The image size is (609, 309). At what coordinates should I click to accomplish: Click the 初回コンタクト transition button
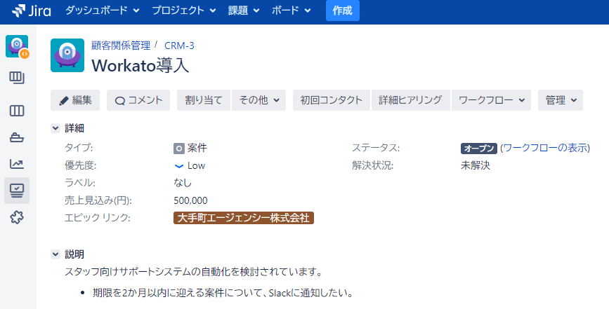[x=332, y=100]
